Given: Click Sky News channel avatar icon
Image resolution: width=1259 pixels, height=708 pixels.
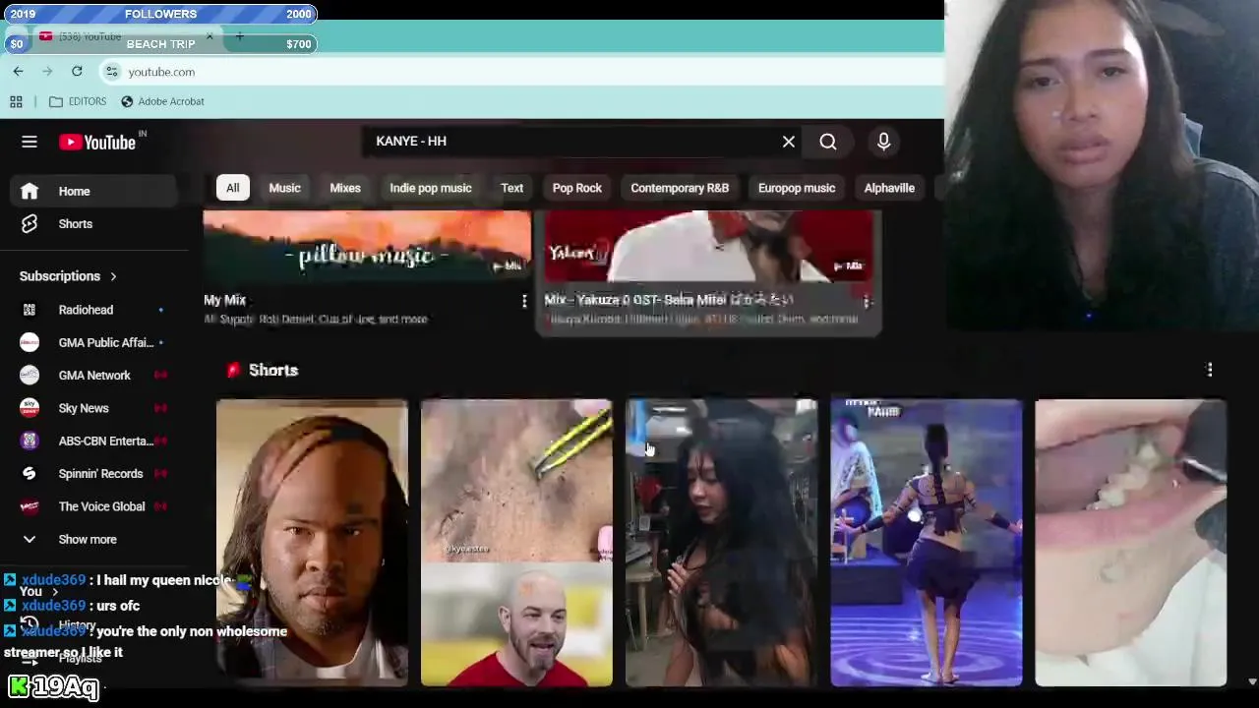Looking at the screenshot, I should [30, 408].
